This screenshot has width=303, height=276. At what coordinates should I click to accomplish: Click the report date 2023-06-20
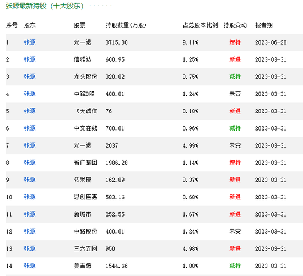point(270,42)
